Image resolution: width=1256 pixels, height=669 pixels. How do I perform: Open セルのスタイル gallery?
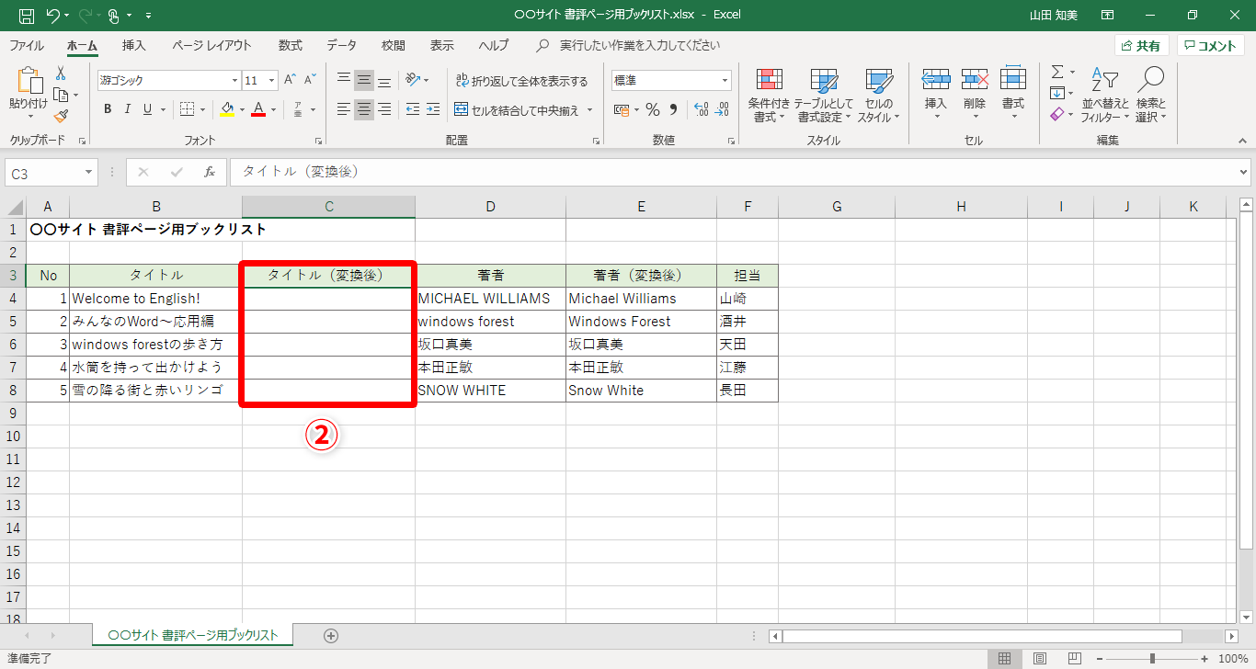pyautogui.click(x=879, y=95)
